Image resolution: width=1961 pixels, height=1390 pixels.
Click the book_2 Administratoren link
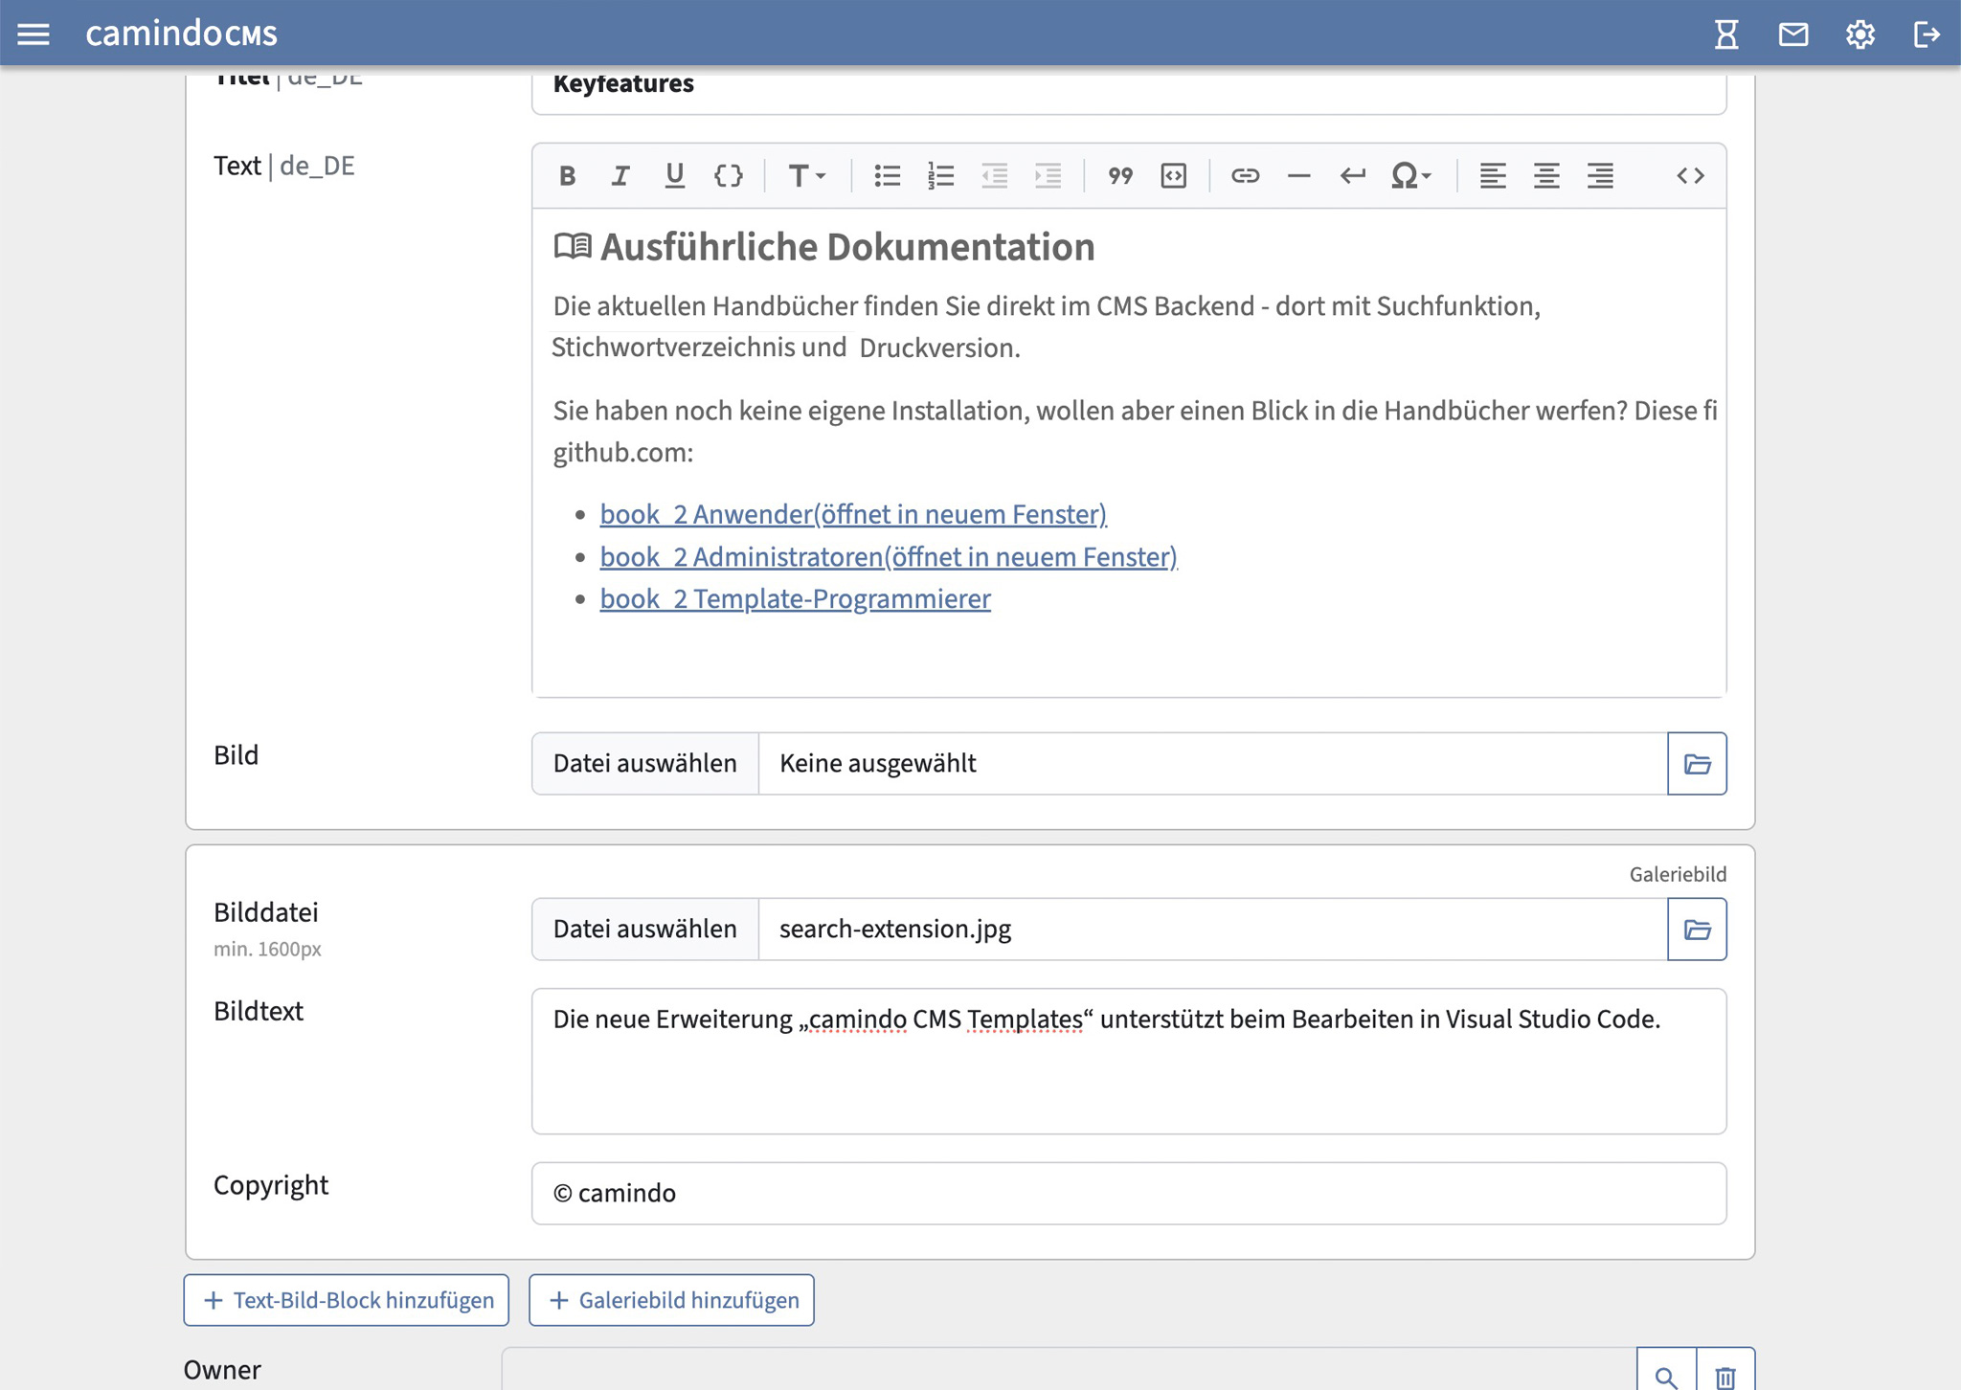889,556
